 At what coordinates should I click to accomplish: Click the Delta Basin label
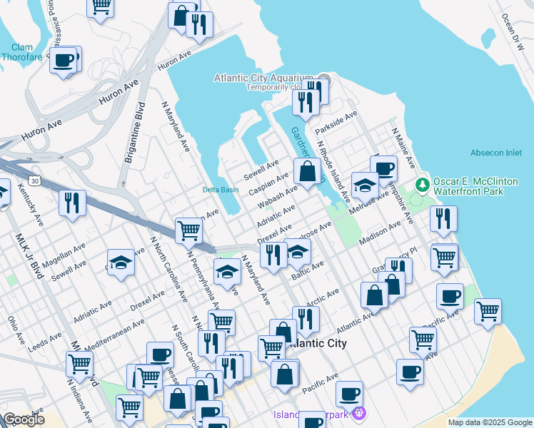(221, 190)
